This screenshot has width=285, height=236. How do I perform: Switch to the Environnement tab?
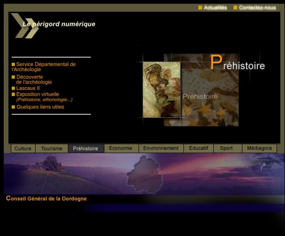coord(161,148)
